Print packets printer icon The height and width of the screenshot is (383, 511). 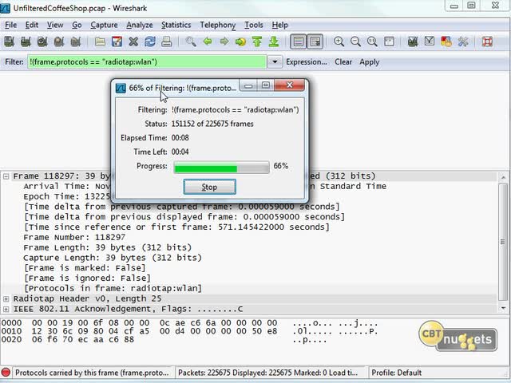pos(167,41)
